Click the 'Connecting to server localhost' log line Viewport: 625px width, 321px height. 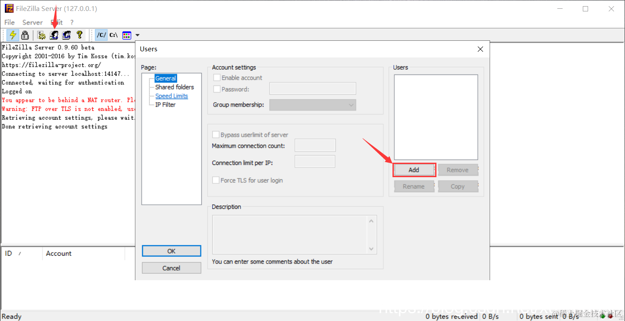pyautogui.click(x=65, y=74)
